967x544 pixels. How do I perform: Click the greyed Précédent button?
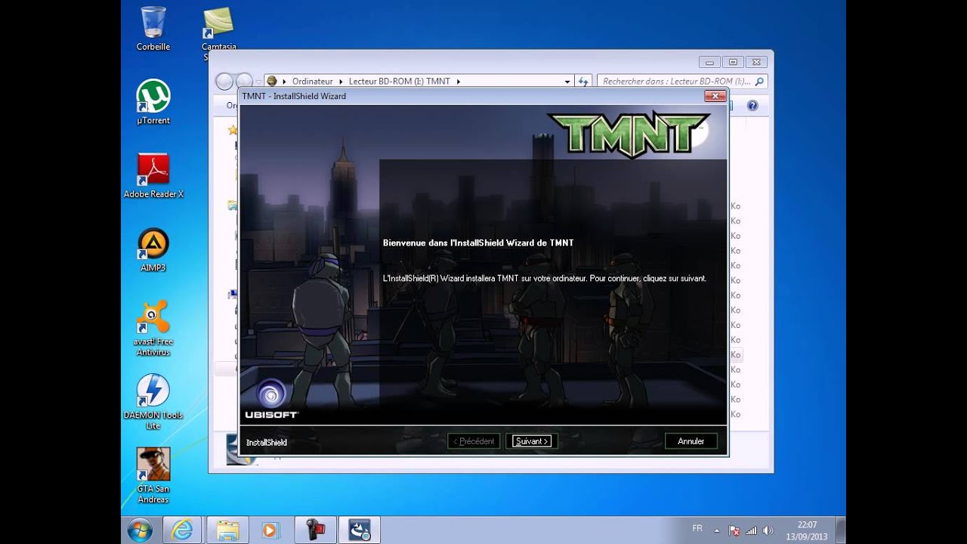(474, 441)
